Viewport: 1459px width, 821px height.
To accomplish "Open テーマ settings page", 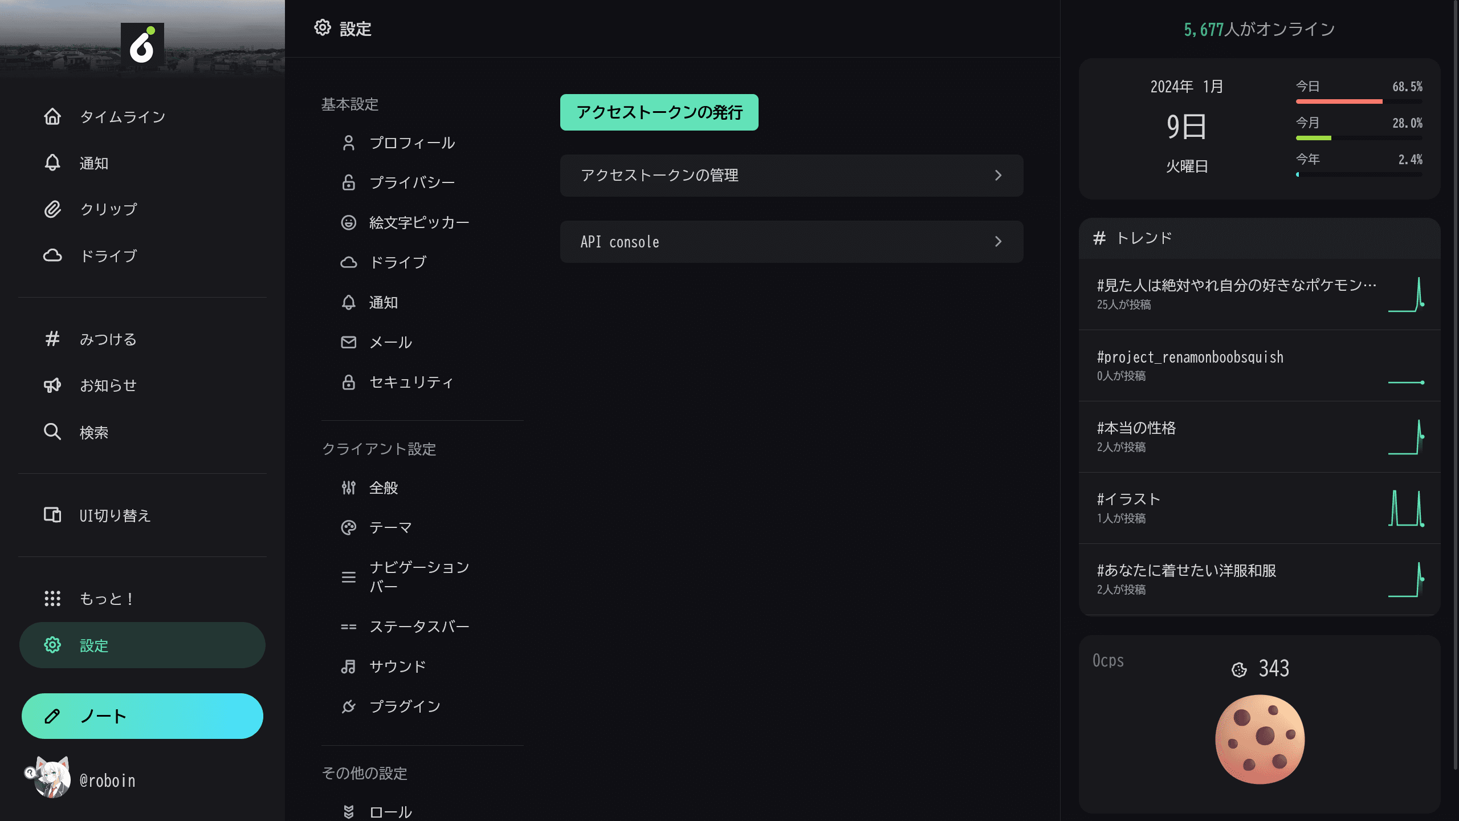I will point(422,527).
